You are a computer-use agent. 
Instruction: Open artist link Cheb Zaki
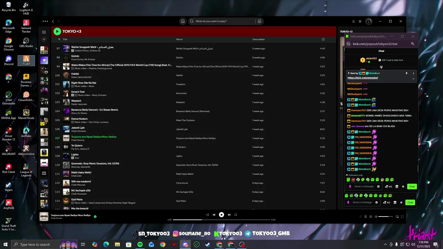point(76,176)
